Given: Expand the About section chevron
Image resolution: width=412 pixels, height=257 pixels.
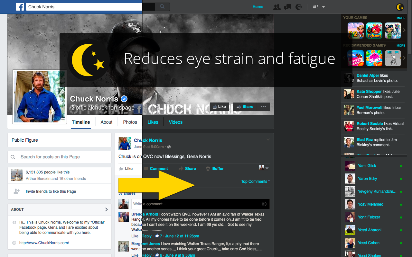Looking at the screenshot, I should pyautogui.click(x=107, y=209).
